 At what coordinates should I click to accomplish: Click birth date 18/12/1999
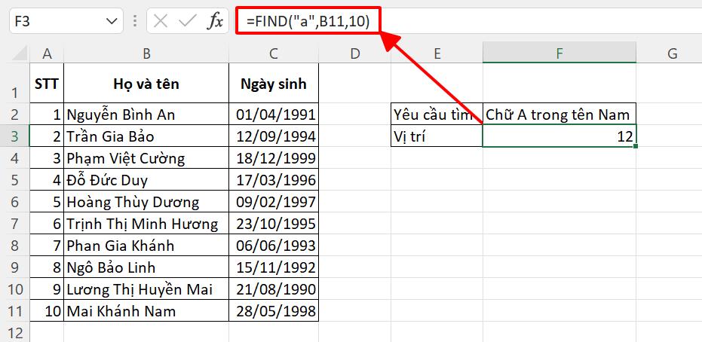coord(274,157)
